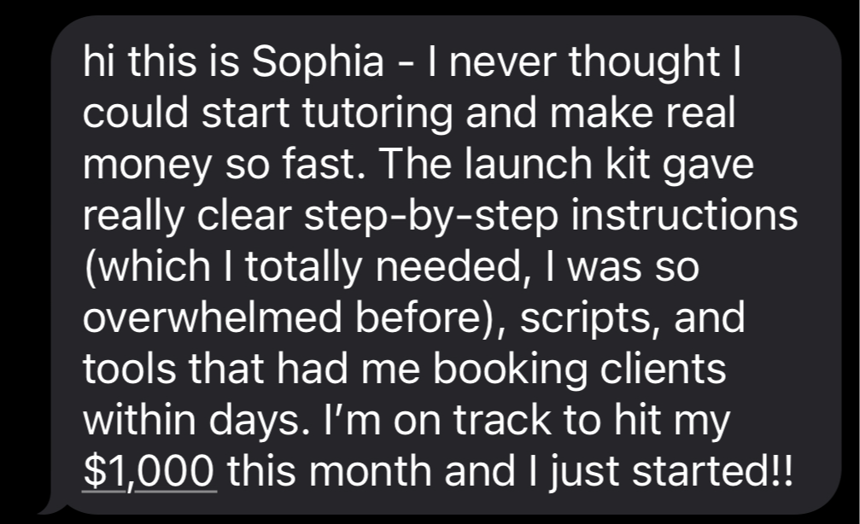This screenshot has width=860, height=524.
Task: Tap the underlined $1,000 amount
Action: [x=149, y=471]
